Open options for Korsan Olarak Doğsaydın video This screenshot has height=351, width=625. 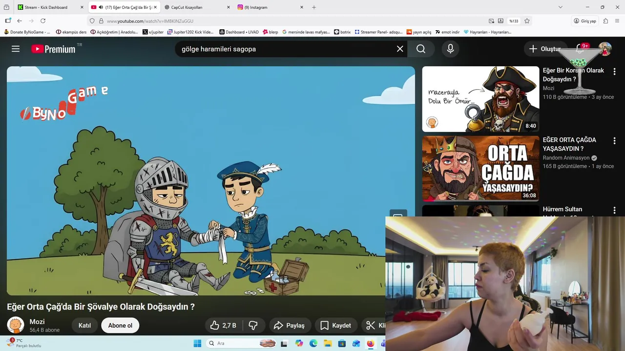(614, 72)
